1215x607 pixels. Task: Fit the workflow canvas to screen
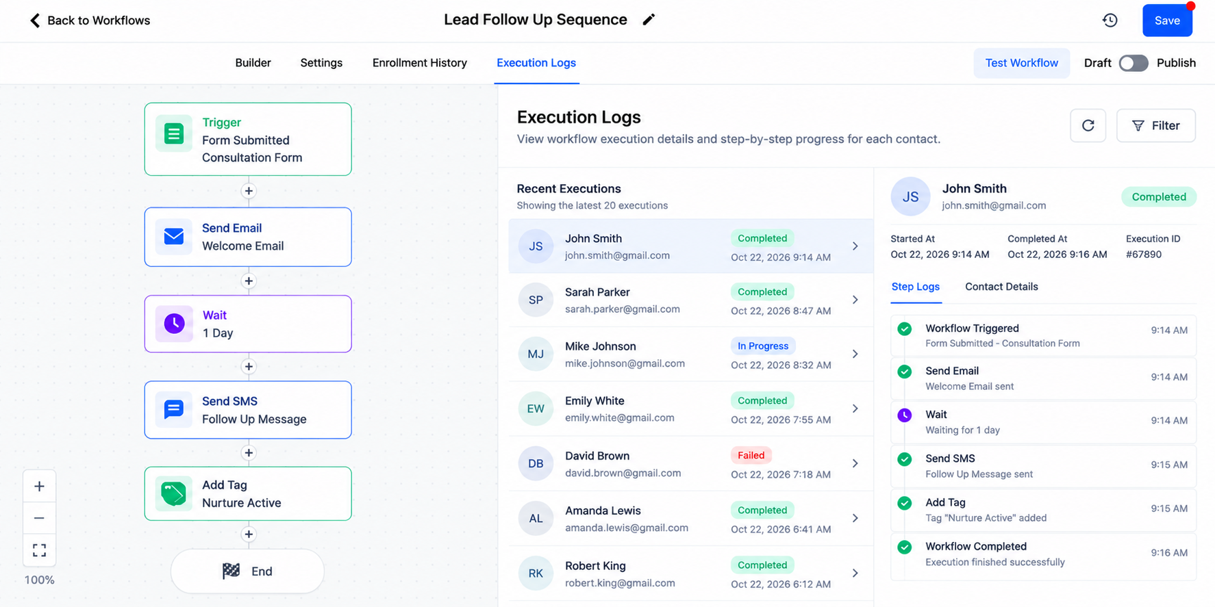pyautogui.click(x=39, y=550)
